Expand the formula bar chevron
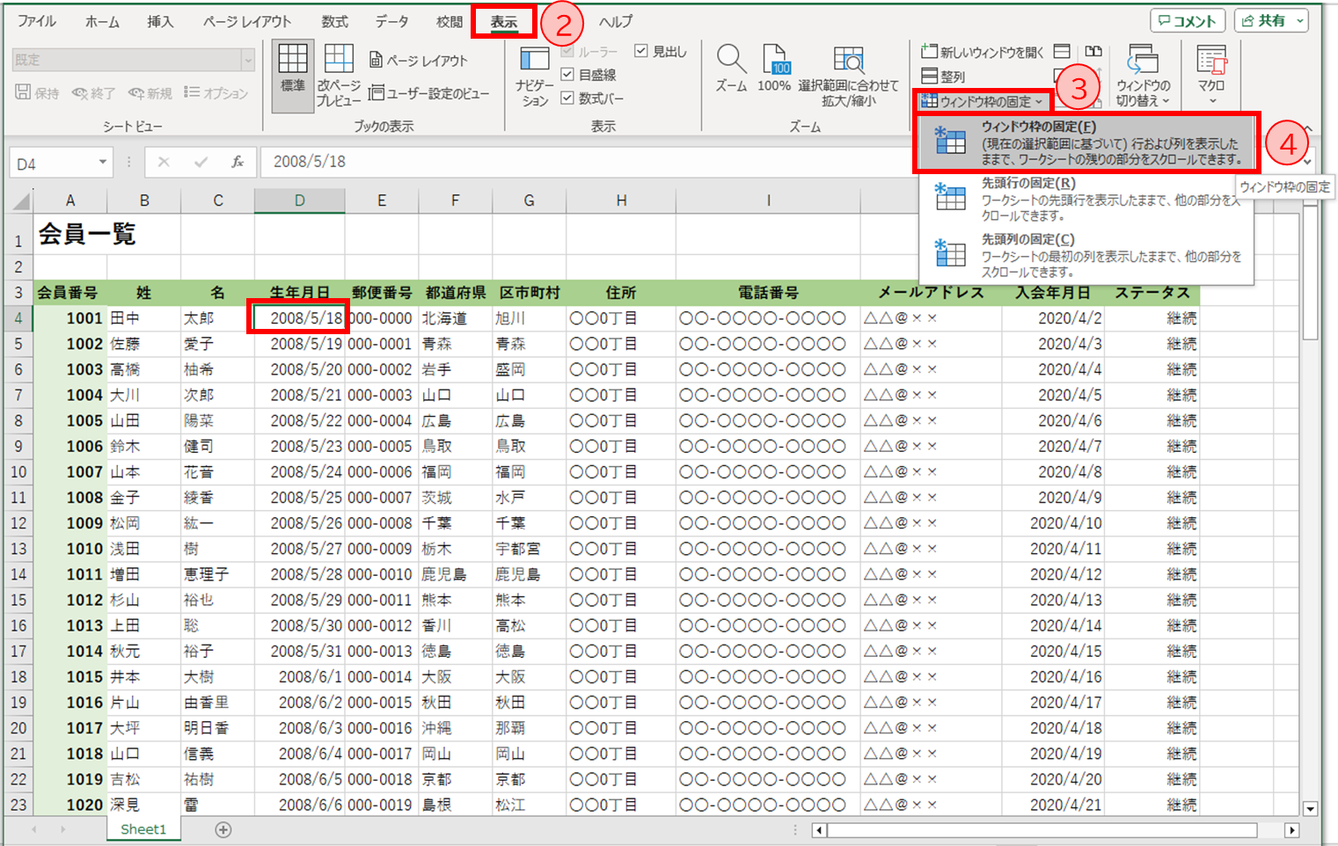 1308,162
